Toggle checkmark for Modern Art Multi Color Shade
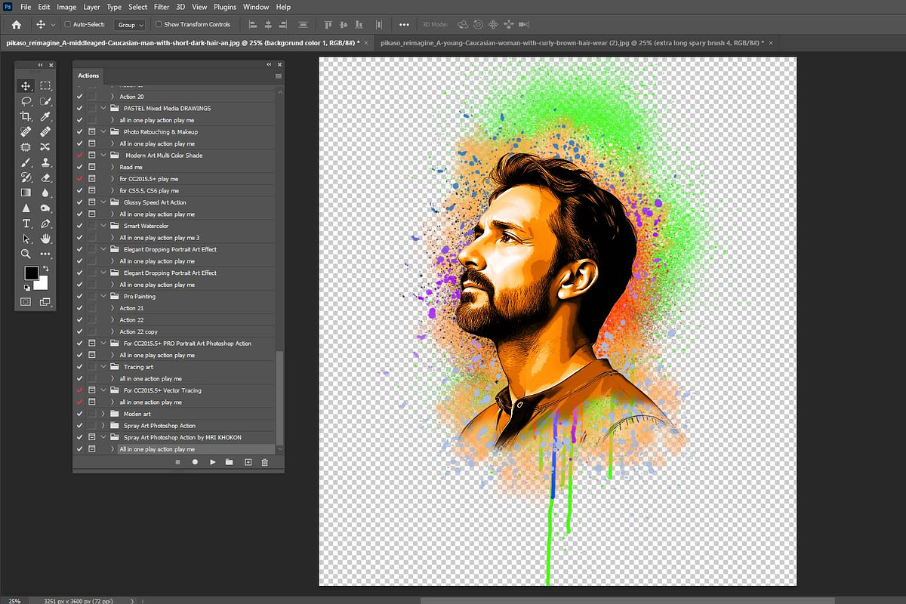The image size is (906, 604). tap(80, 156)
